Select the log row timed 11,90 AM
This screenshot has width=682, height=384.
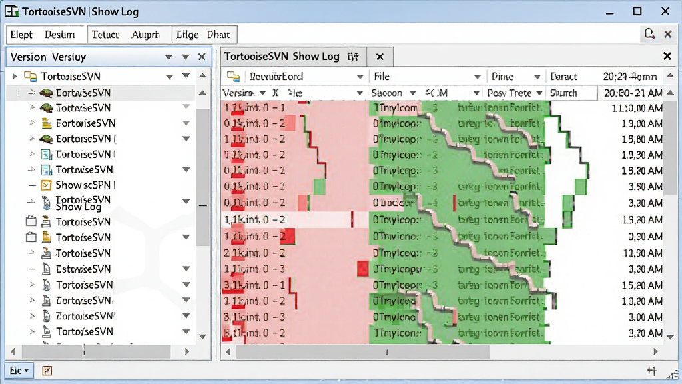[442, 253]
